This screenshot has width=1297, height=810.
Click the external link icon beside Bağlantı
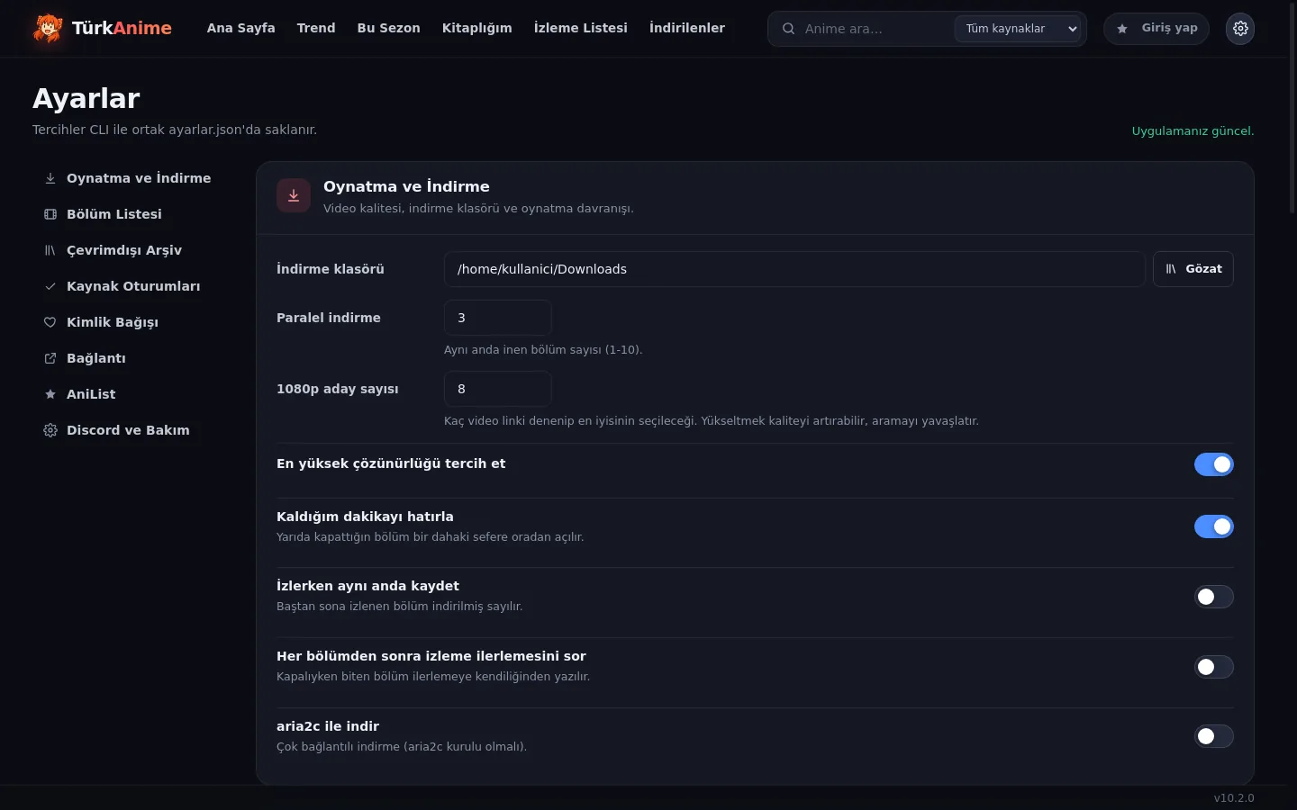pyautogui.click(x=50, y=358)
